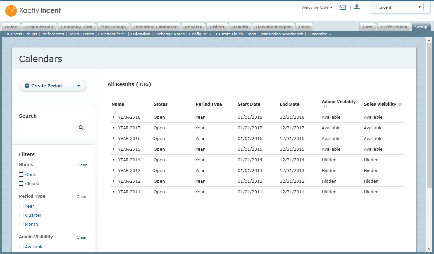Viewport: 434px width, 254px height.
Task: Check the Quarter period type filter
Action: 21,215
